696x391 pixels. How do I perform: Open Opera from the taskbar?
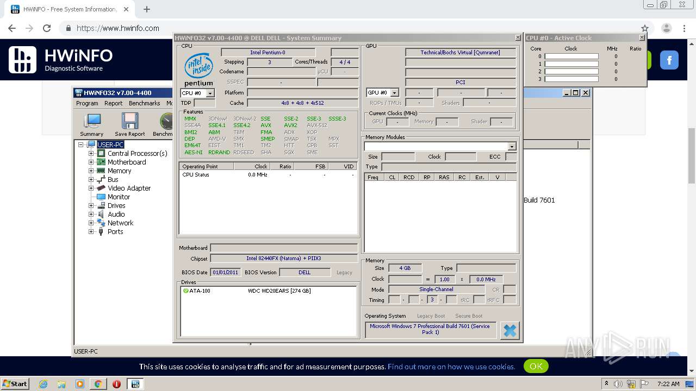[x=116, y=384]
